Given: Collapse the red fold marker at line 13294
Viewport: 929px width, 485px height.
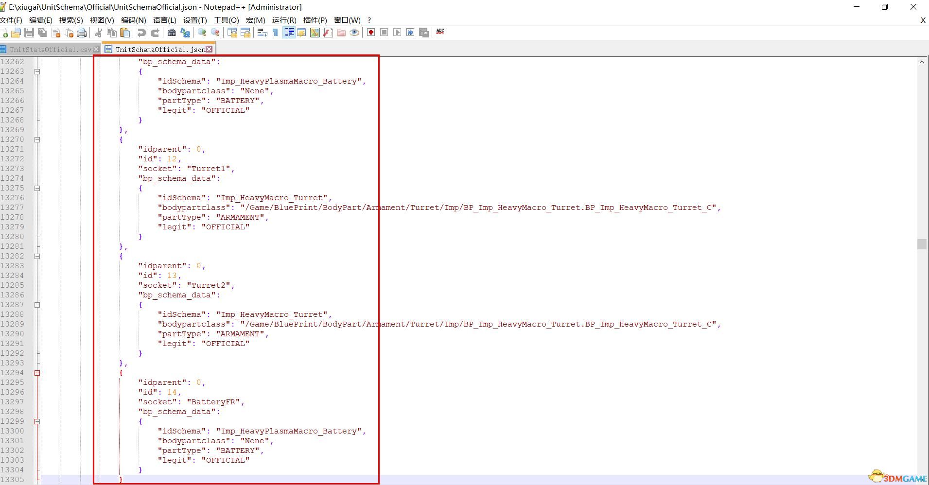Looking at the screenshot, I should click(x=37, y=373).
